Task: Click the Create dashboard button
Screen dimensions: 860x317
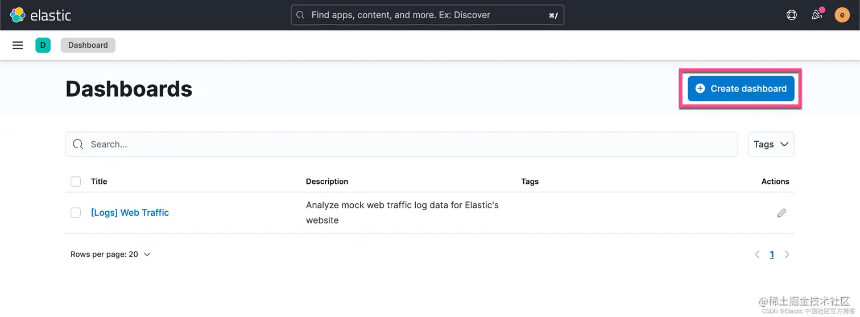Action: point(741,89)
